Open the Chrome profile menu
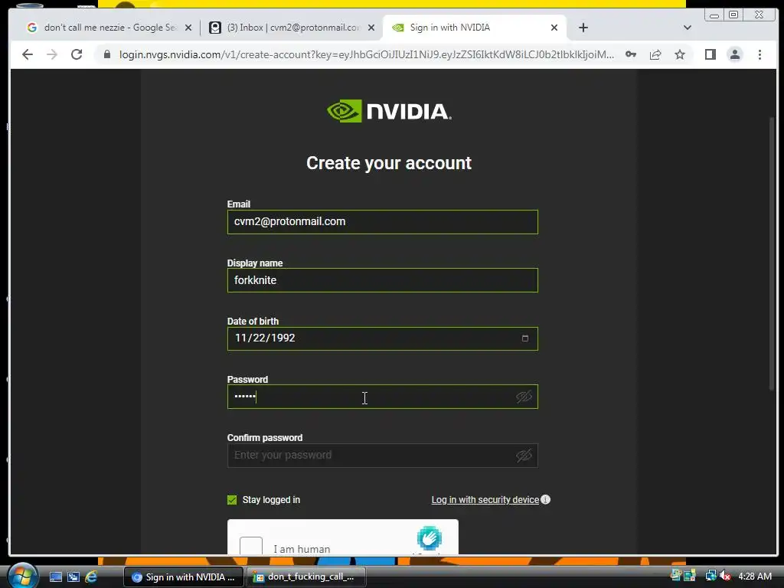The image size is (784, 588). pyautogui.click(x=735, y=54)
